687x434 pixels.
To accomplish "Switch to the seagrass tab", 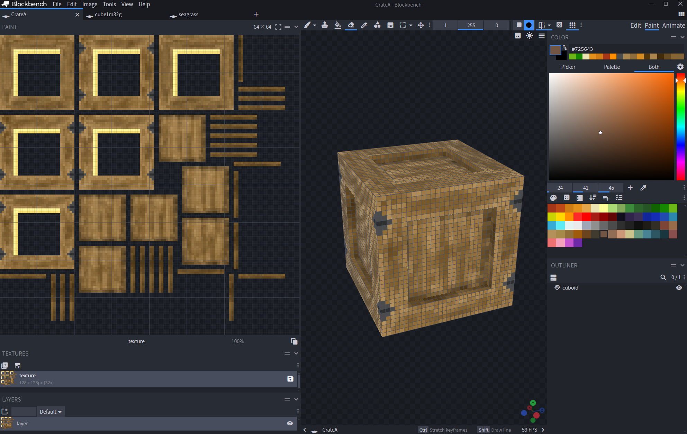I will [188, 15].
